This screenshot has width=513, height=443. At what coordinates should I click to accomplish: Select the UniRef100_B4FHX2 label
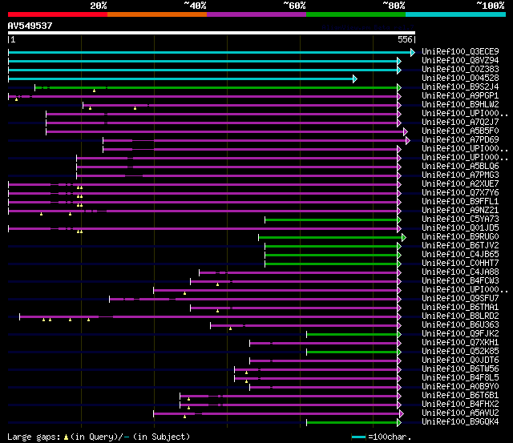(460, 405)
